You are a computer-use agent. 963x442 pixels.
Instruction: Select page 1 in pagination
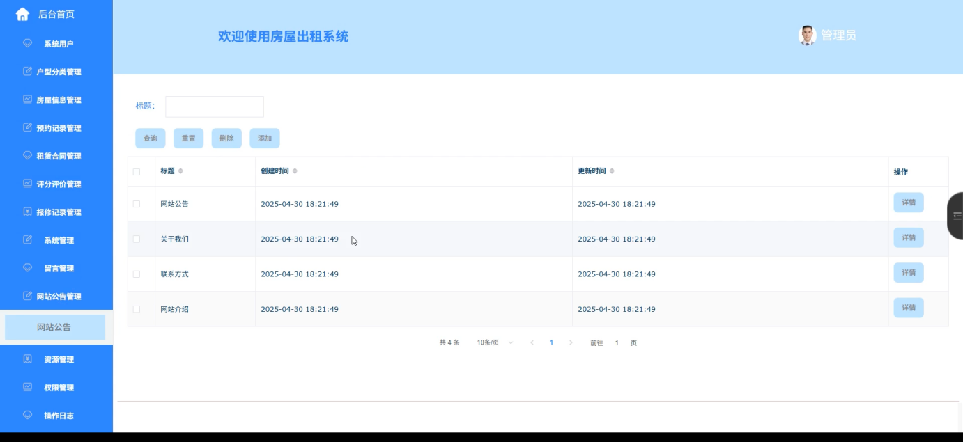551,342
